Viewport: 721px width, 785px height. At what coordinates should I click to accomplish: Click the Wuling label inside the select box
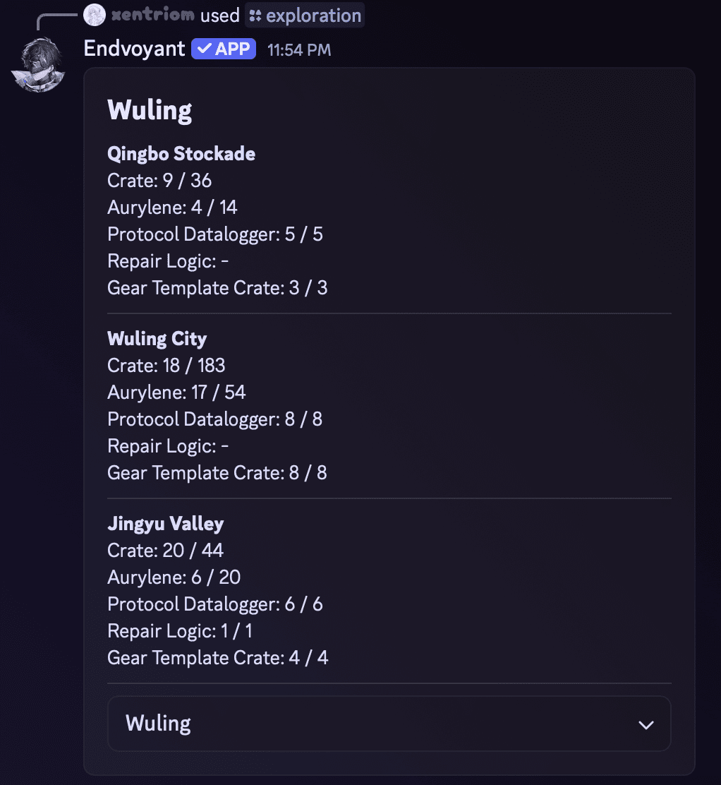pyautogui.click(x=158, y=723)
